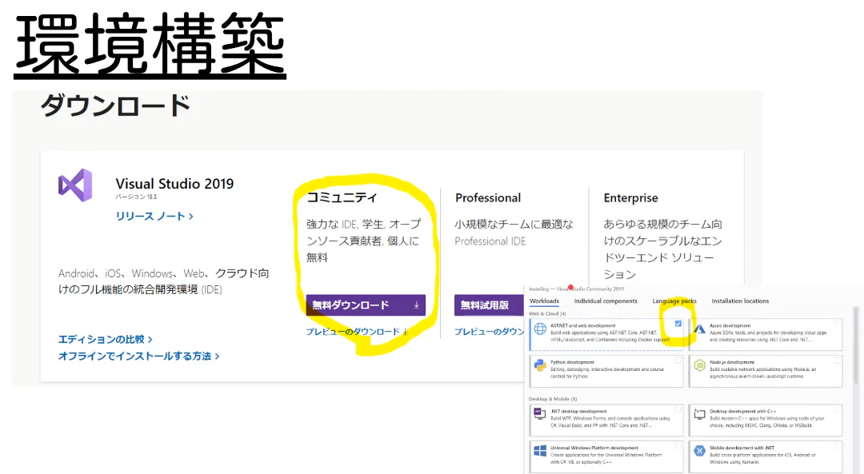Check the .NET desktop development checkbox
This screenshot has width=864, height=474.
tap(678, 409)
